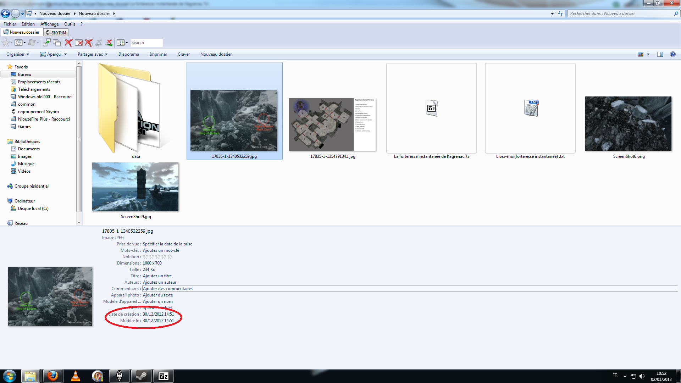Open Téléchargements in sidebar
The height and width of the screenshot is (383, 681).
[34, 89]
